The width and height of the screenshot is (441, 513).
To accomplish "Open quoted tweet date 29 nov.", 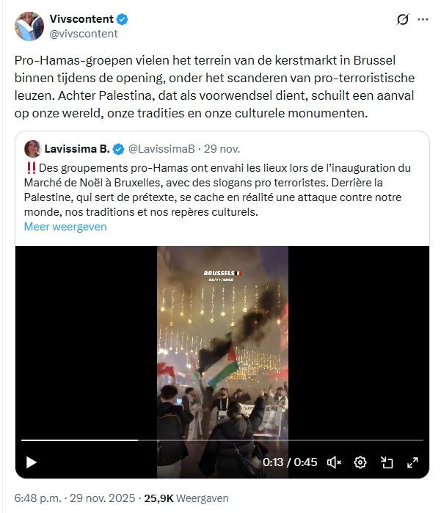I will 222,149.
